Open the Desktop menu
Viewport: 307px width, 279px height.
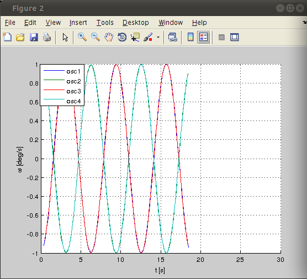click(x=136, y=23)
